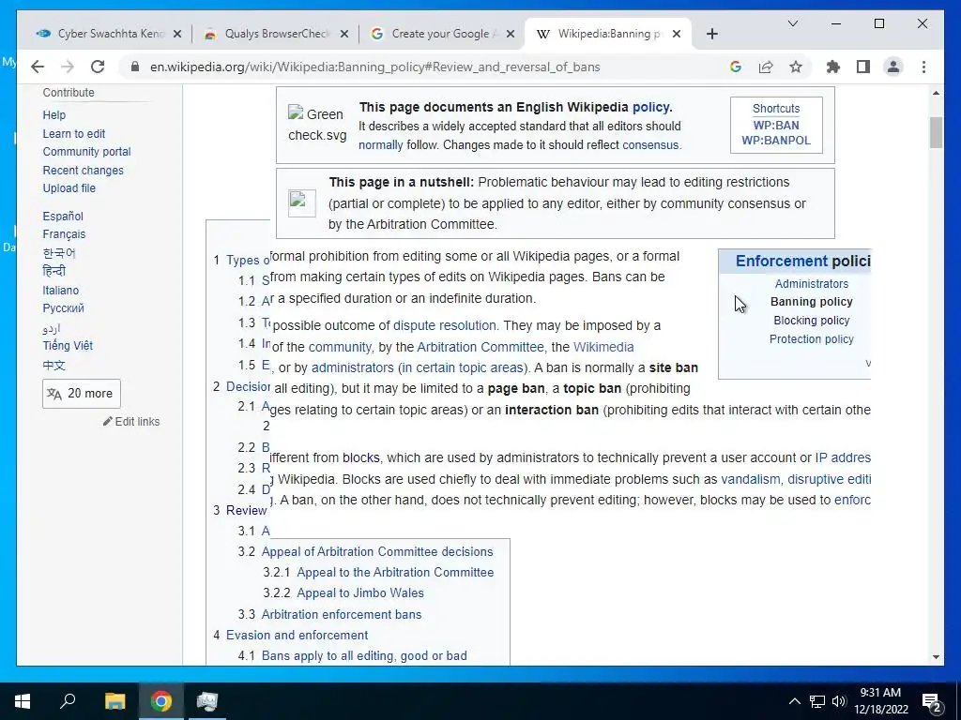Click the Edit links pencil link
961x720 pixels.
131,421
